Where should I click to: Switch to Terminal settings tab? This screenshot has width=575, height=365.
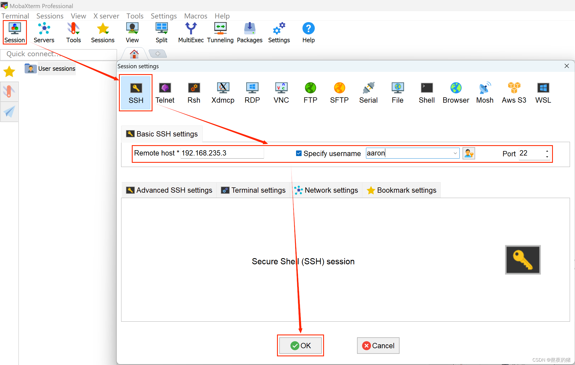(x=253, y=190)
